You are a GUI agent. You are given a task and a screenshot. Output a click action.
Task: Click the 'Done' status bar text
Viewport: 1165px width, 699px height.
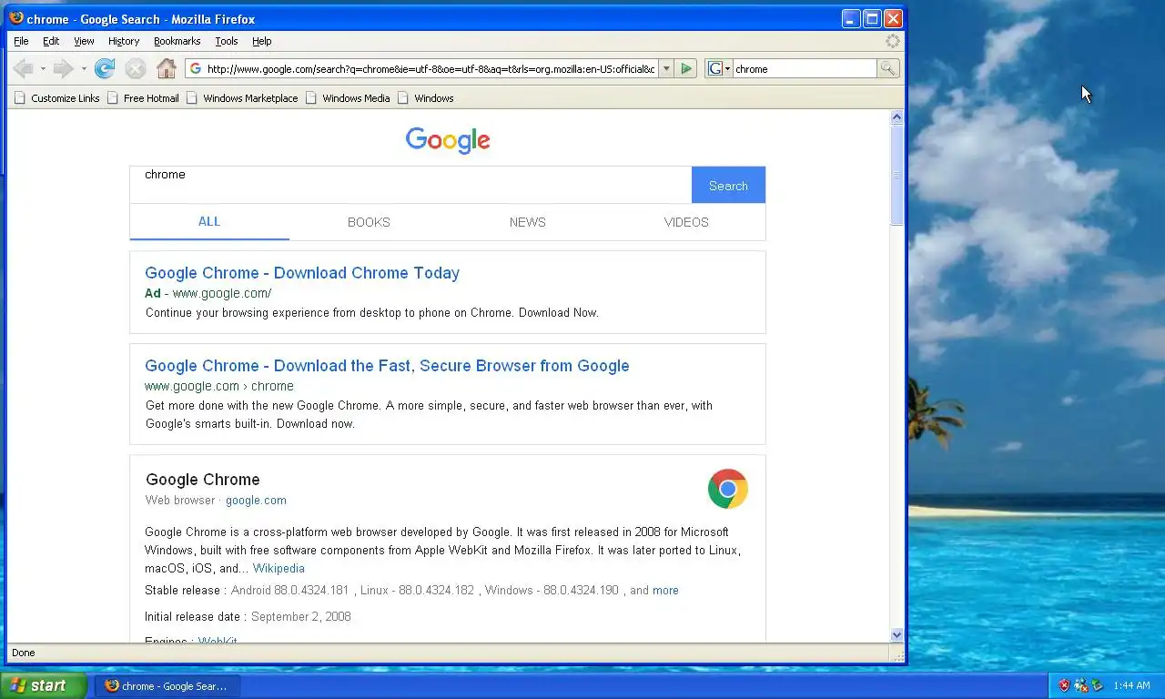[x=24, y=653]
